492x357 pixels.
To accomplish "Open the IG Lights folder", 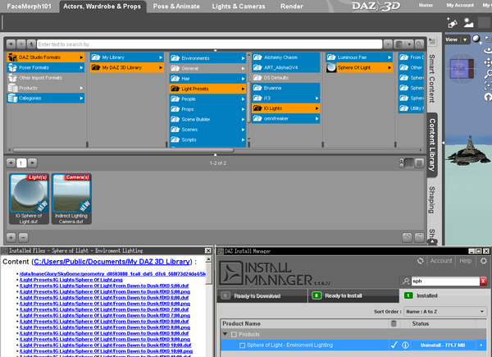I will click(x=286, y=108).
